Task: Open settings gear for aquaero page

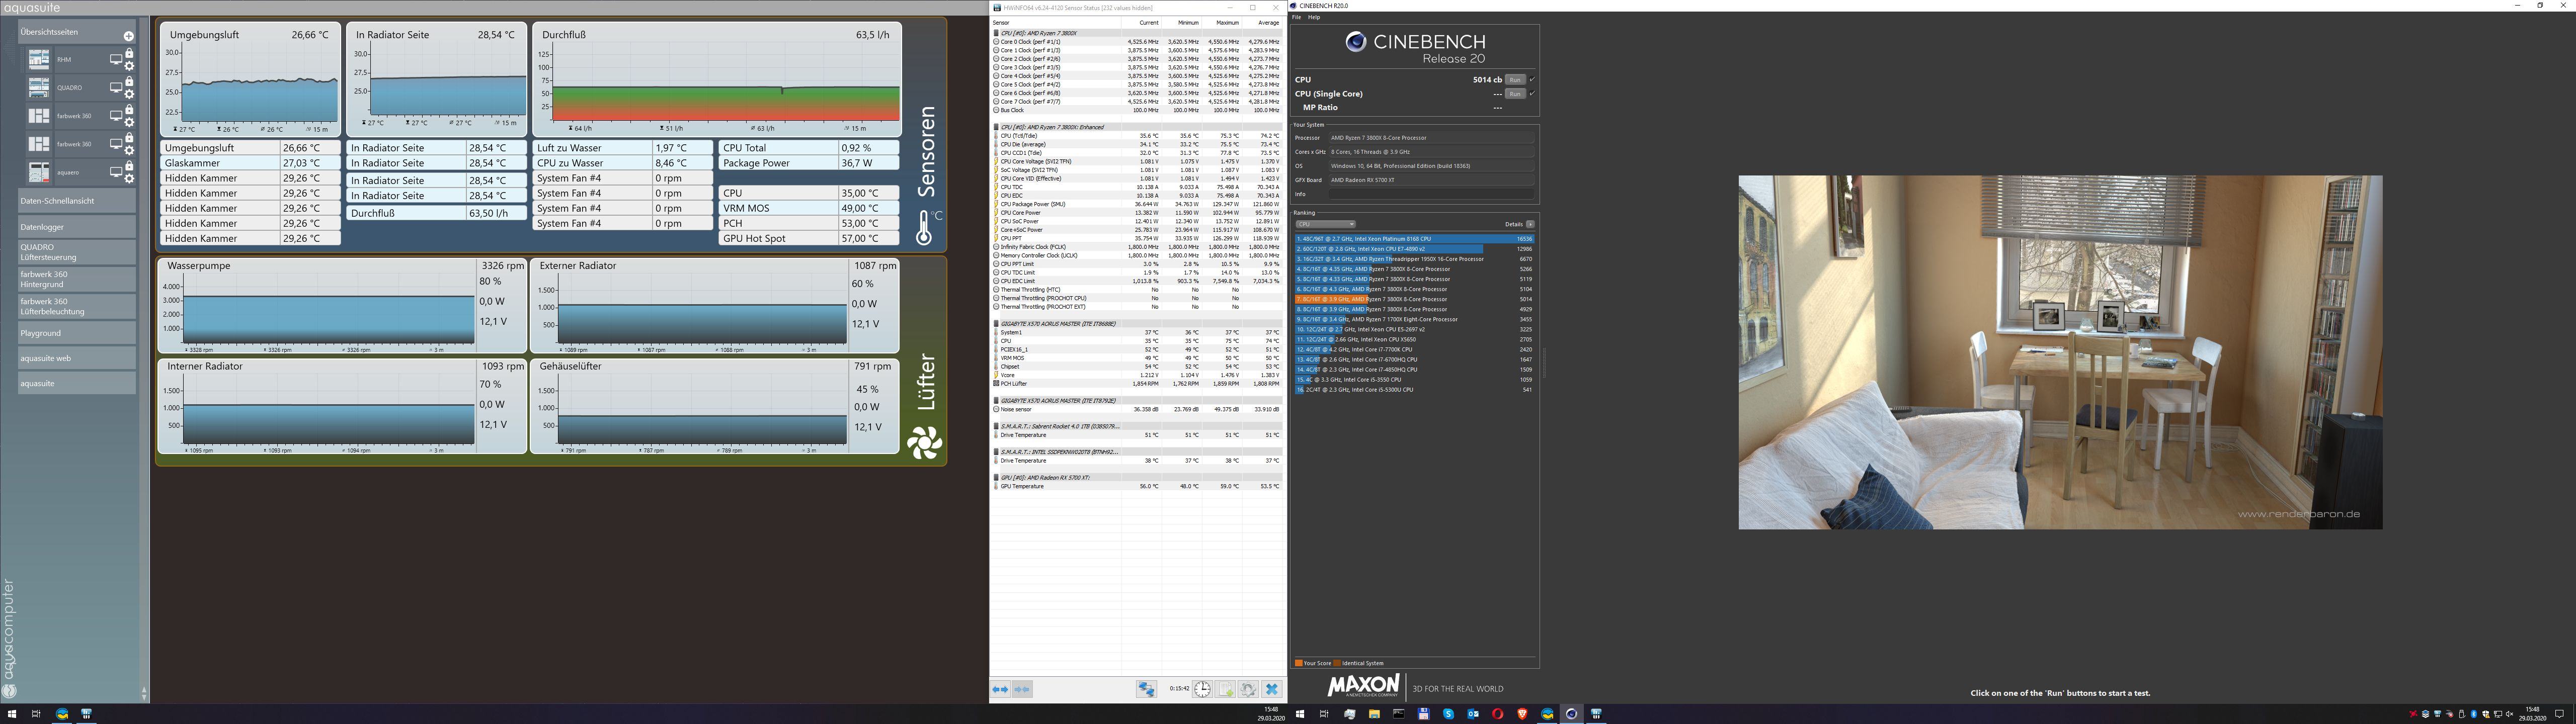Action: click(x=130, y=179)
